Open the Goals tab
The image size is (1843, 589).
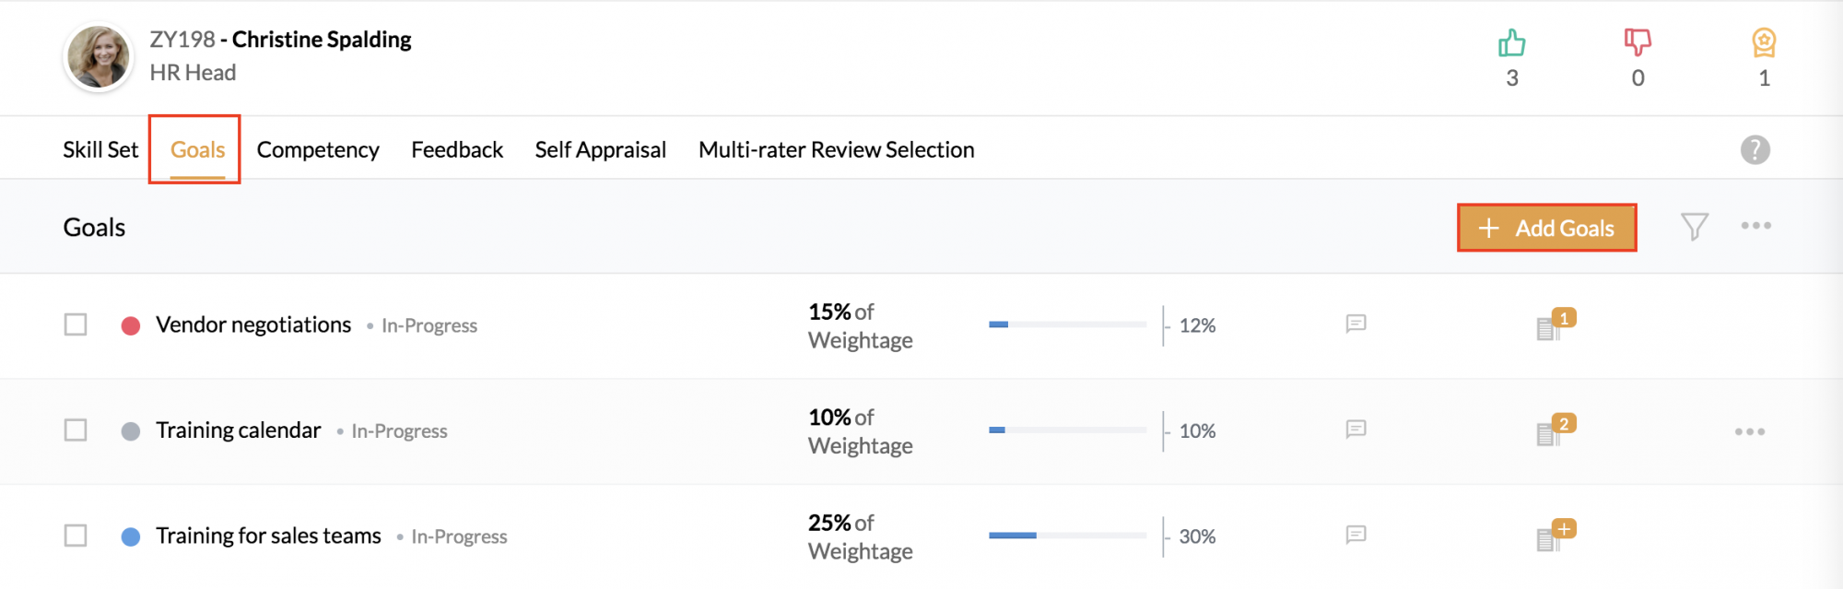197,149
